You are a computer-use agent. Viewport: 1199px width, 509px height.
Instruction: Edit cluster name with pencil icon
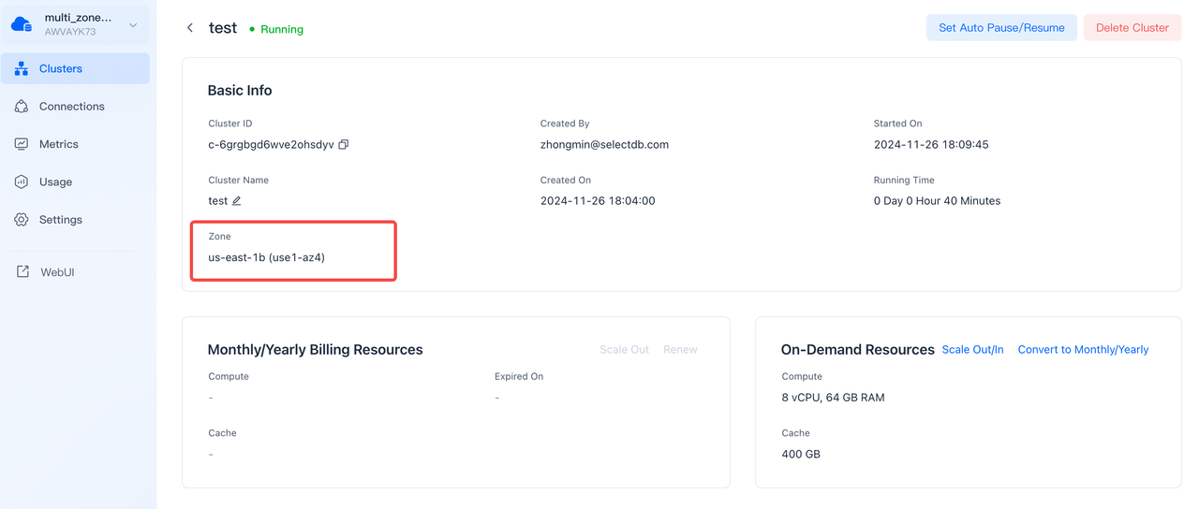pyautogui.click(x=237, y=201)
